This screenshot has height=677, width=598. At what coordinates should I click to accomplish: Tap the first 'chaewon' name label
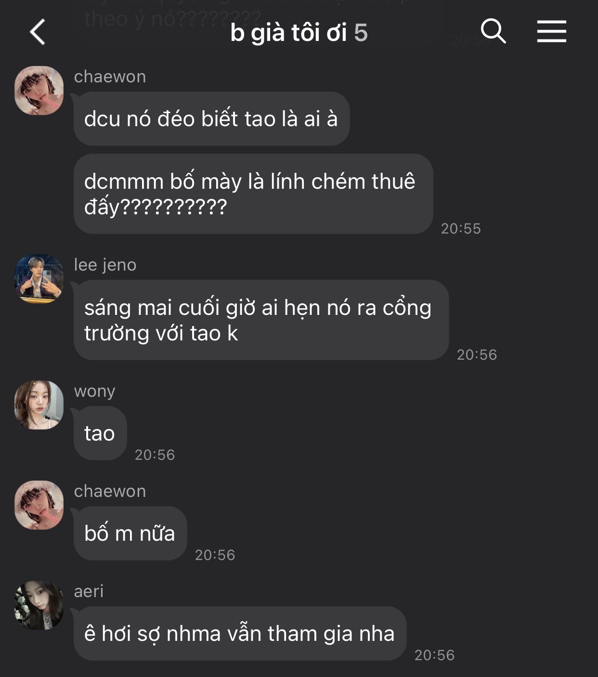click(110, 77)
